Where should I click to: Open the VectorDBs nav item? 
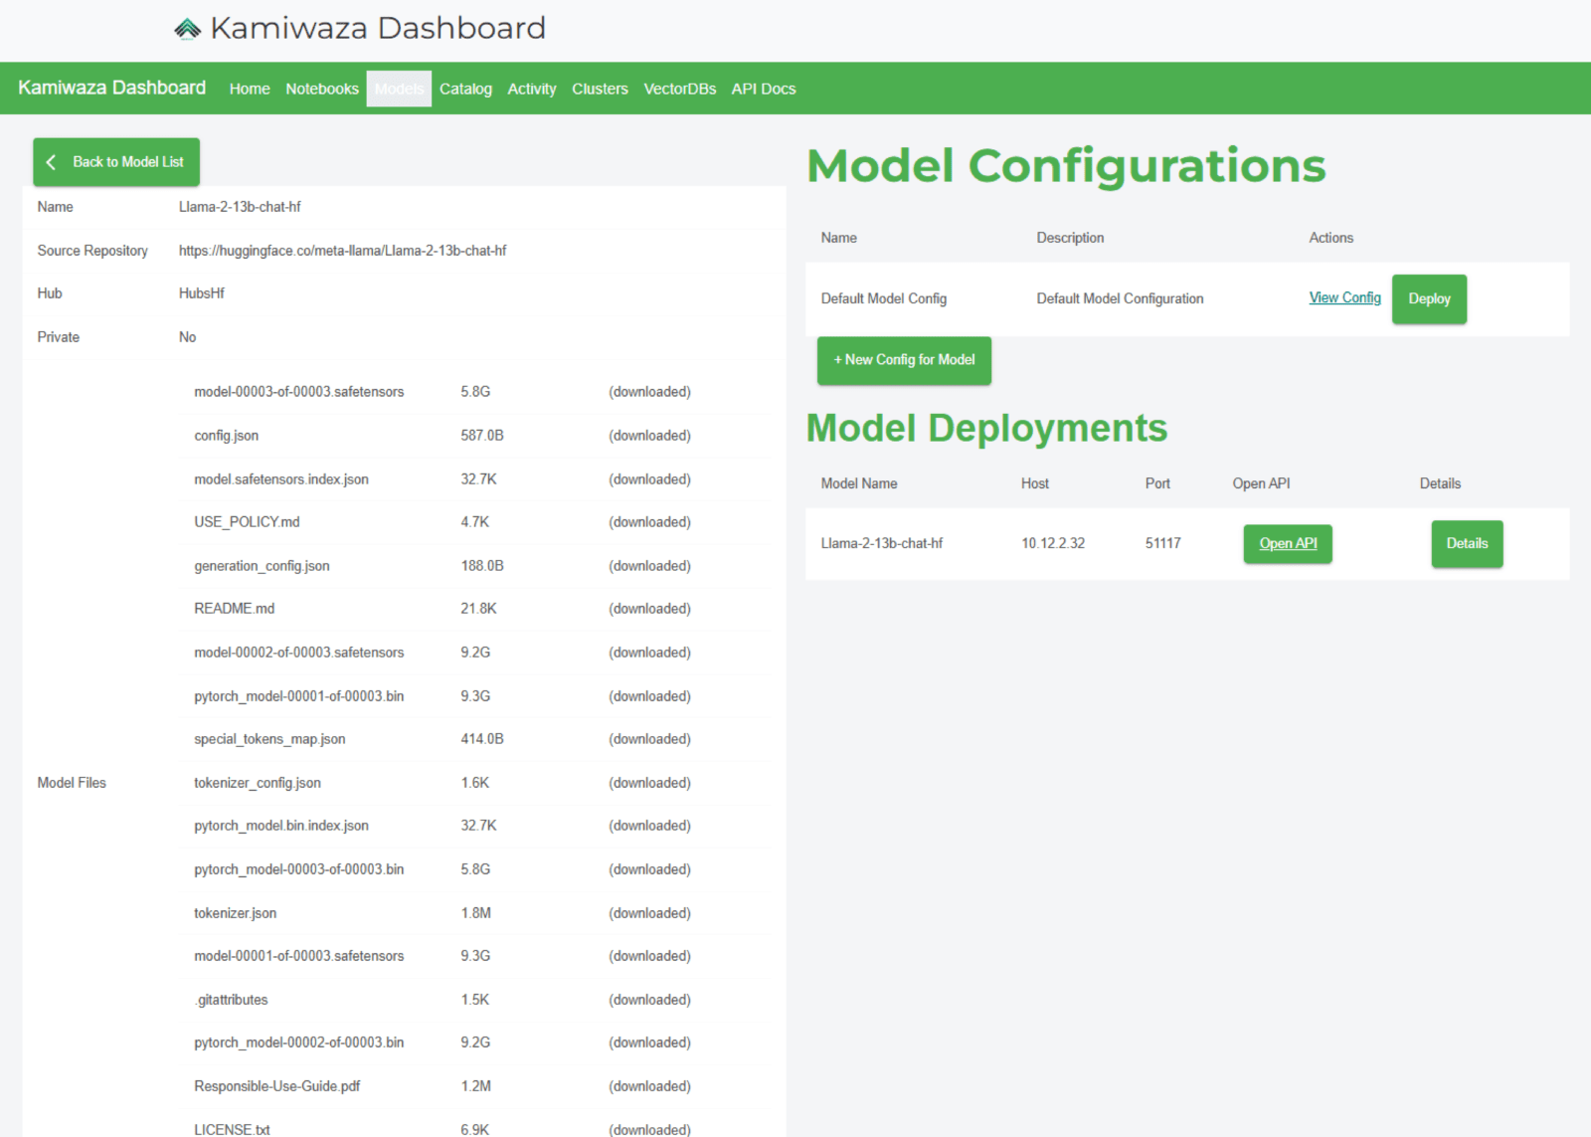point(680,89)
